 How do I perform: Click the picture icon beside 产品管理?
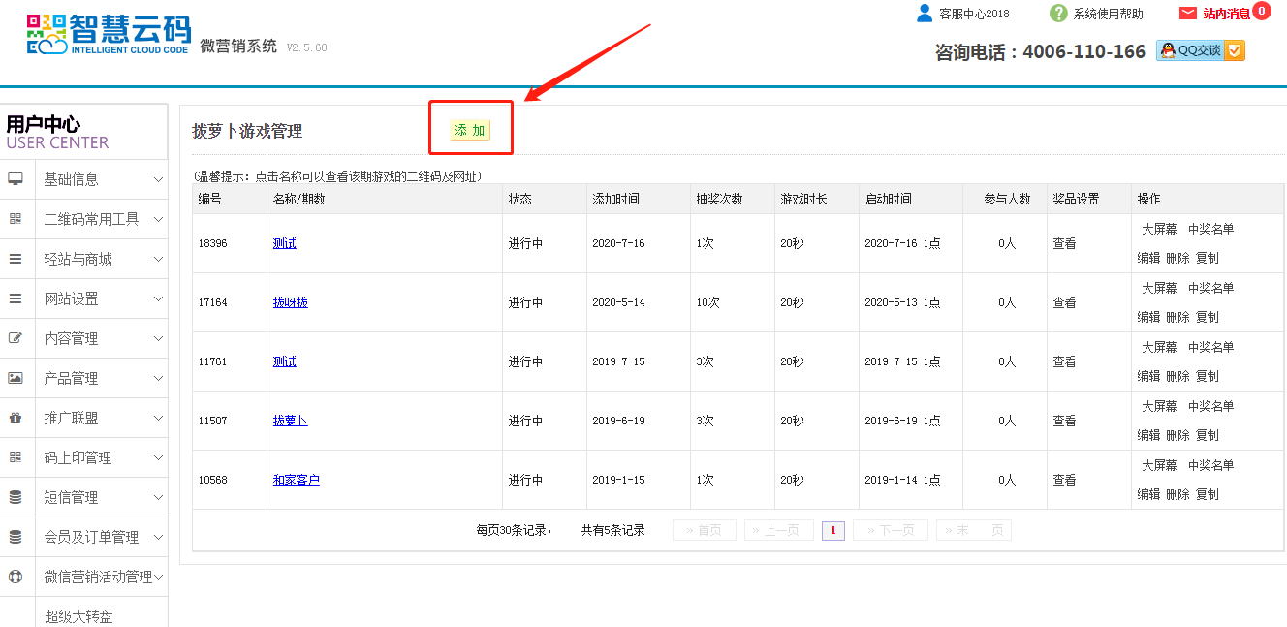(16, 378)
